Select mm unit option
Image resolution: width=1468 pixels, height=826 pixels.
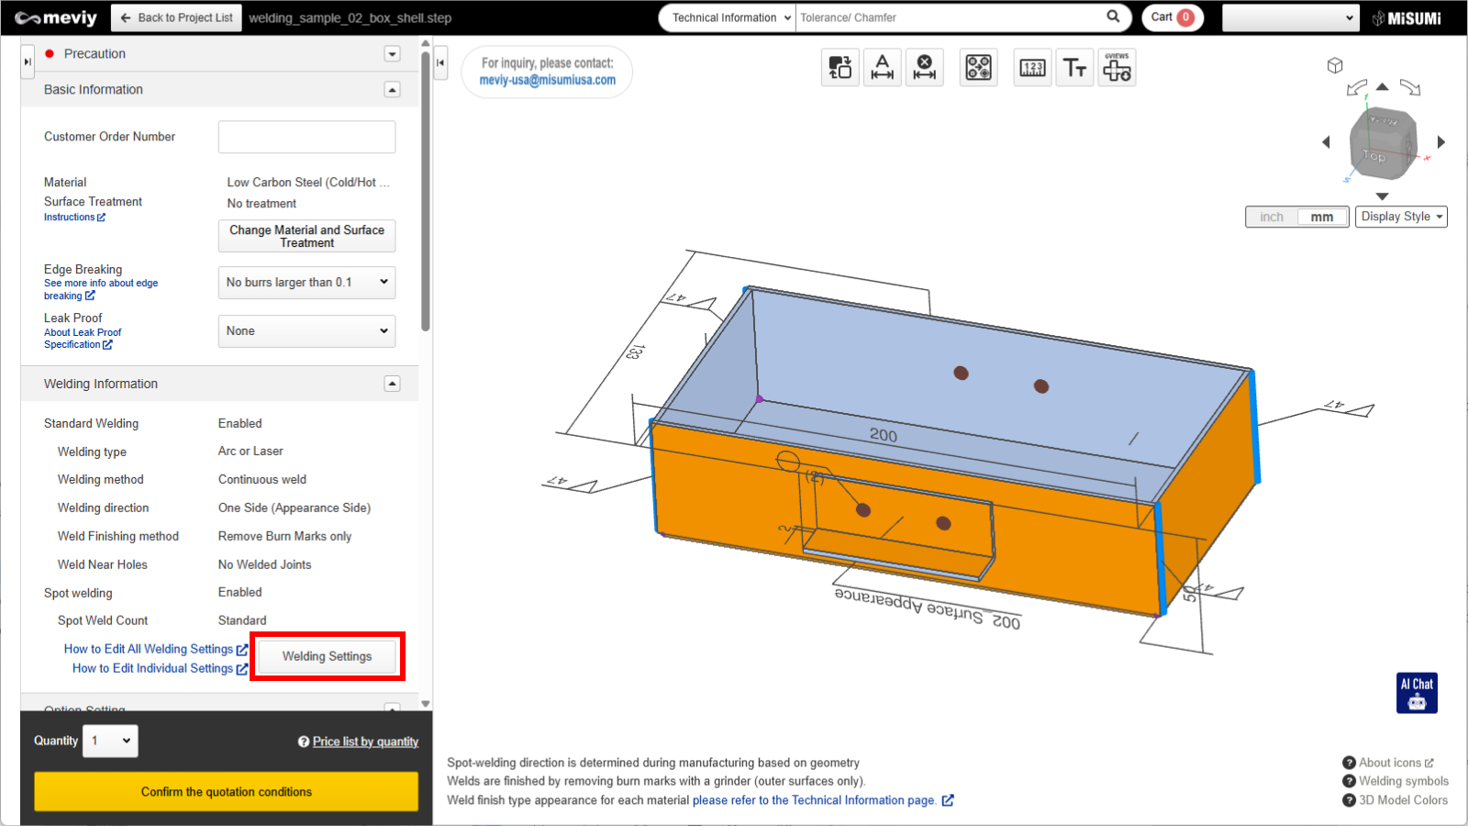[x=1321, y=218]
